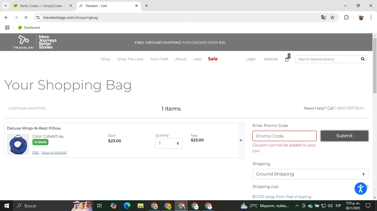Open Deluxe Wrap-N-Rest Pillow product title

click(x=34, y=128)
